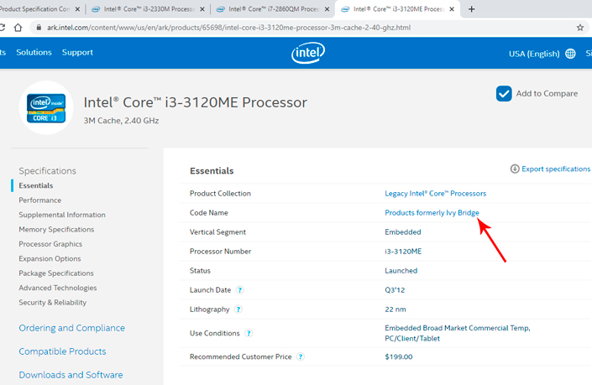The height and width of the screenshot is (385, 592).
Task: Click Specifications sidebar heading
Action: pyautogui.click(x=48, y=171)
